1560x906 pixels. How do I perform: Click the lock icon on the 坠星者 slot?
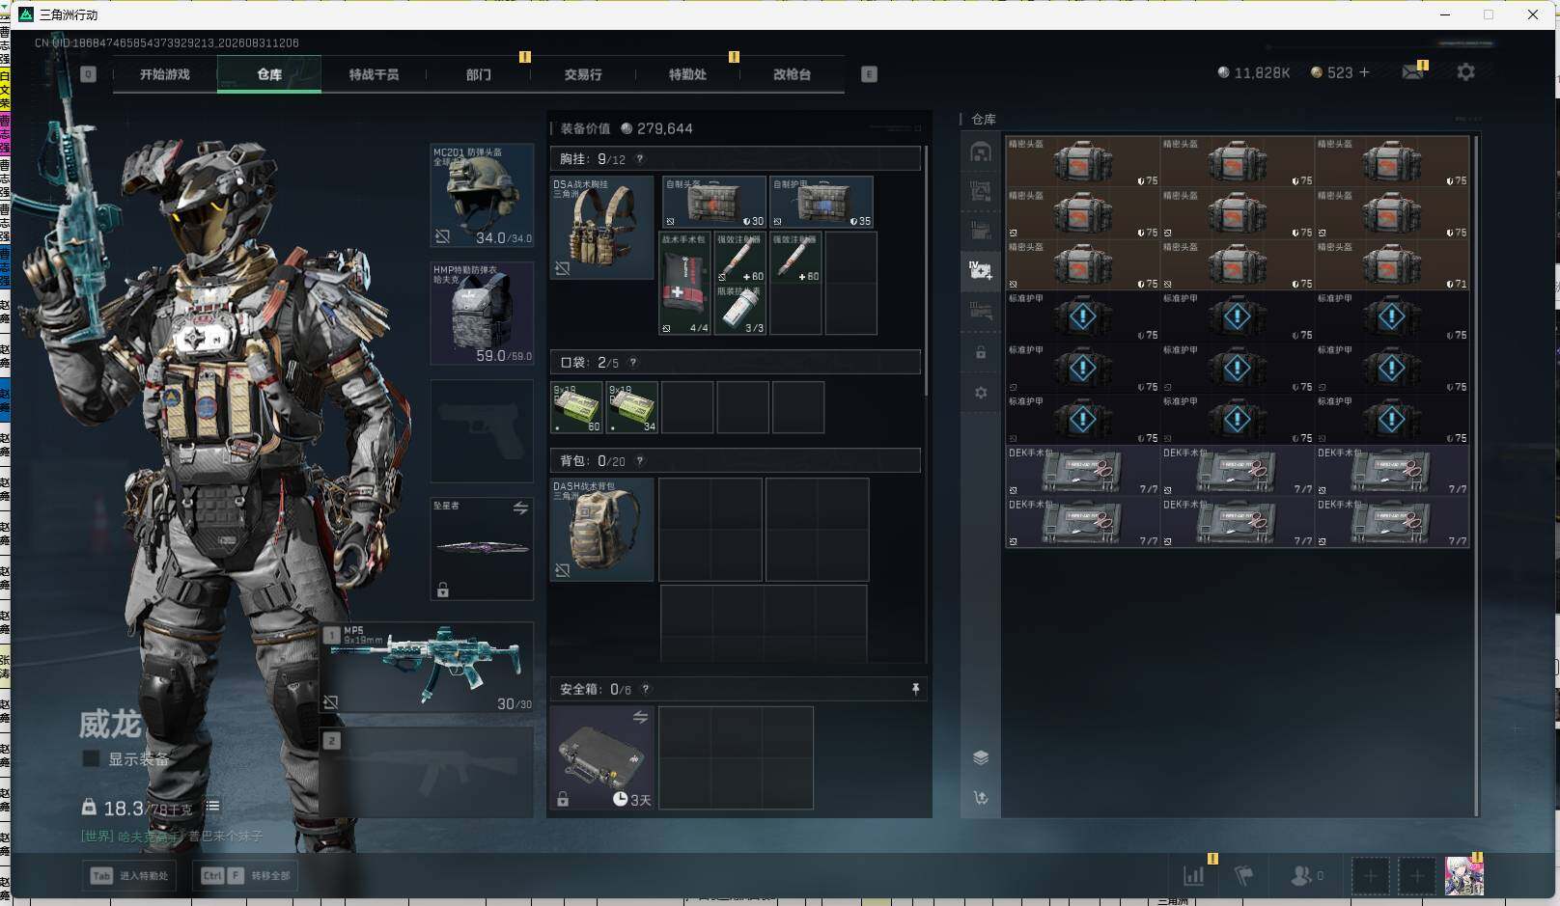coord(443,590)
